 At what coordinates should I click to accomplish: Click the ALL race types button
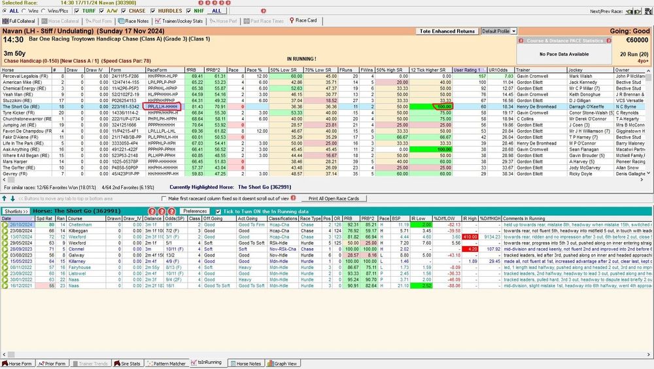click(216, 11)
